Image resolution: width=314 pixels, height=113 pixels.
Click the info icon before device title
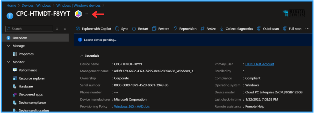click(x=10, y=16)
